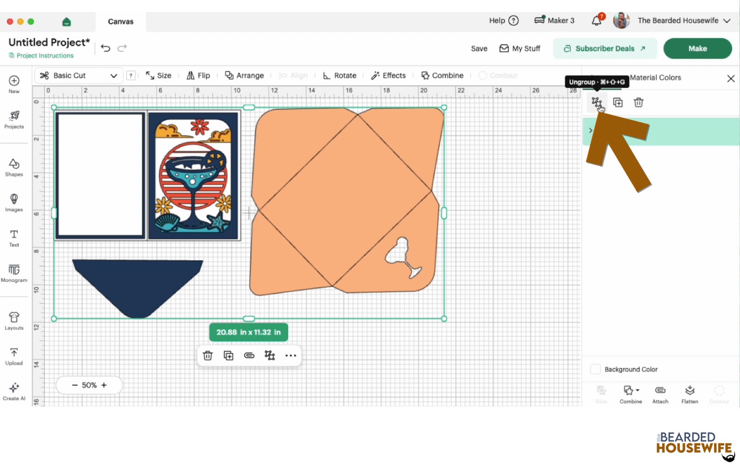This screenshot has width=740, height=470.
Task: Click the 50% zoom level
Action: point(89,385)
